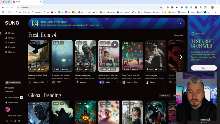Bookmark this page with the star icon
Viewport: 220px width, 124px height.
(161, 7)
